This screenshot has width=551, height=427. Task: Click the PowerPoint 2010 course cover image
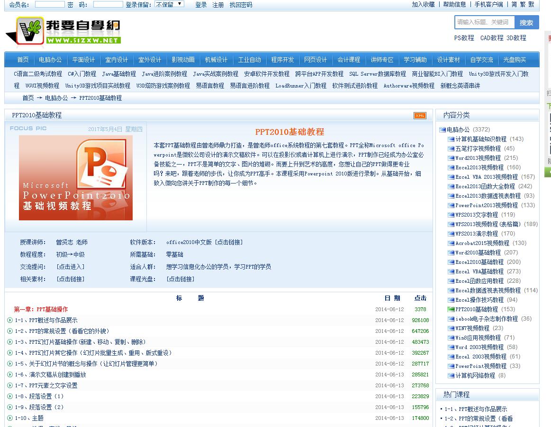(x=76, y=178)
